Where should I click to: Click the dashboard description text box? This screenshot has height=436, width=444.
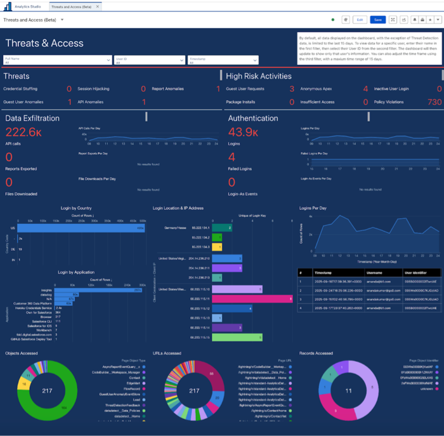[x=369, y=48]
